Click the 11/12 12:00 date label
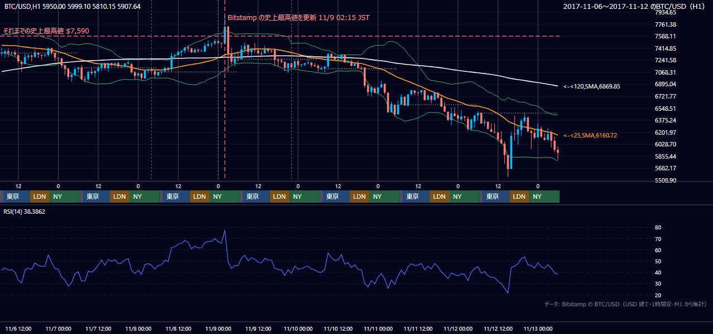This screenshot has height=334, width=713. 498,328
